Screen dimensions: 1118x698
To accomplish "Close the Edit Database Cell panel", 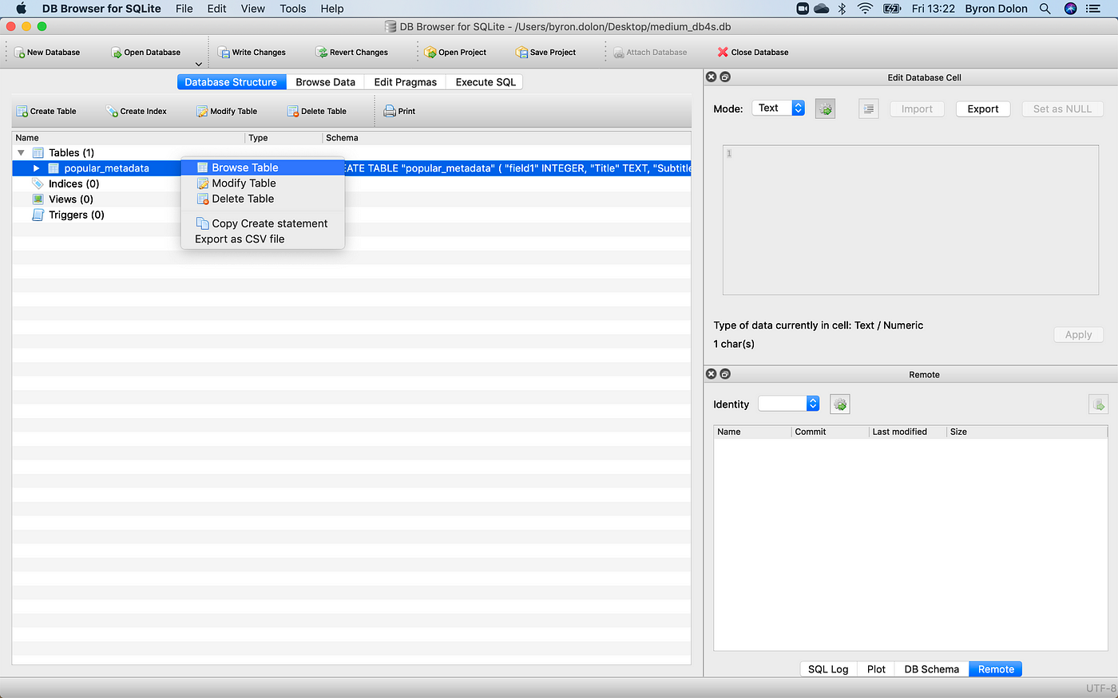I will [x=711, y=77].
